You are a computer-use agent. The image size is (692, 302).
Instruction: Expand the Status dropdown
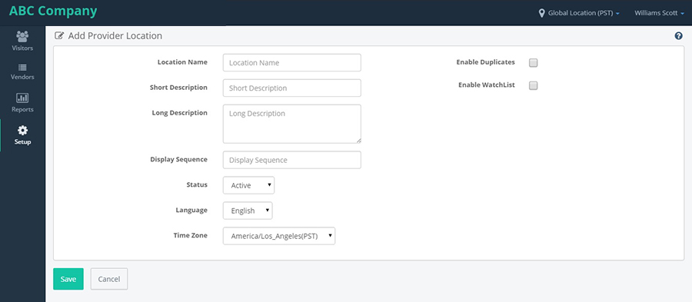[x=248, y=185]
